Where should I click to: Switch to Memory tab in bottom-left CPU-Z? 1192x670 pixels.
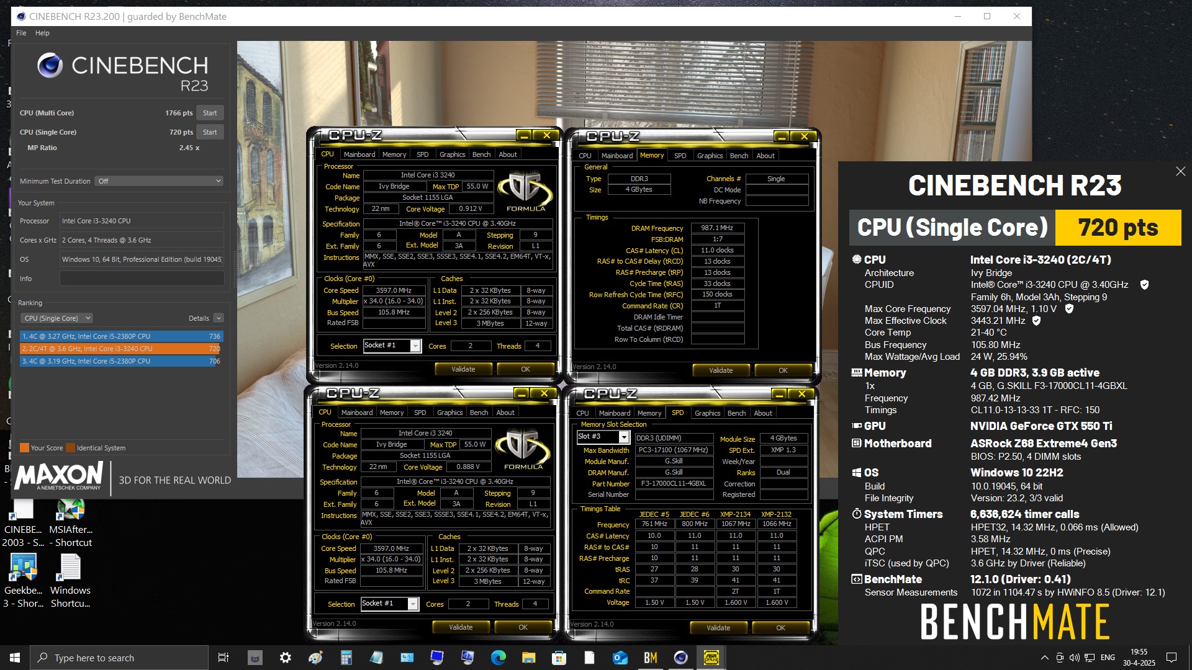tap(392, 413)
